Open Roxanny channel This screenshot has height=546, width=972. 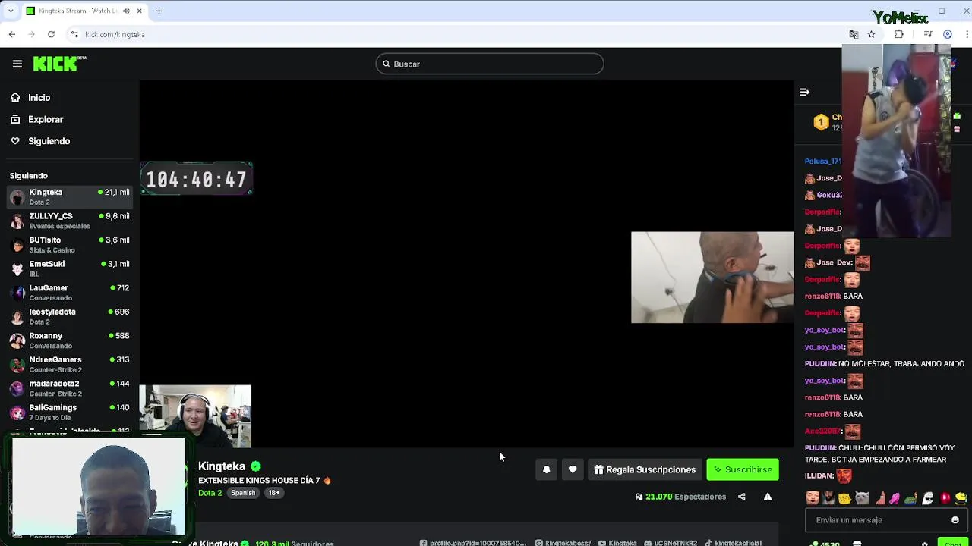click(70, 340)
